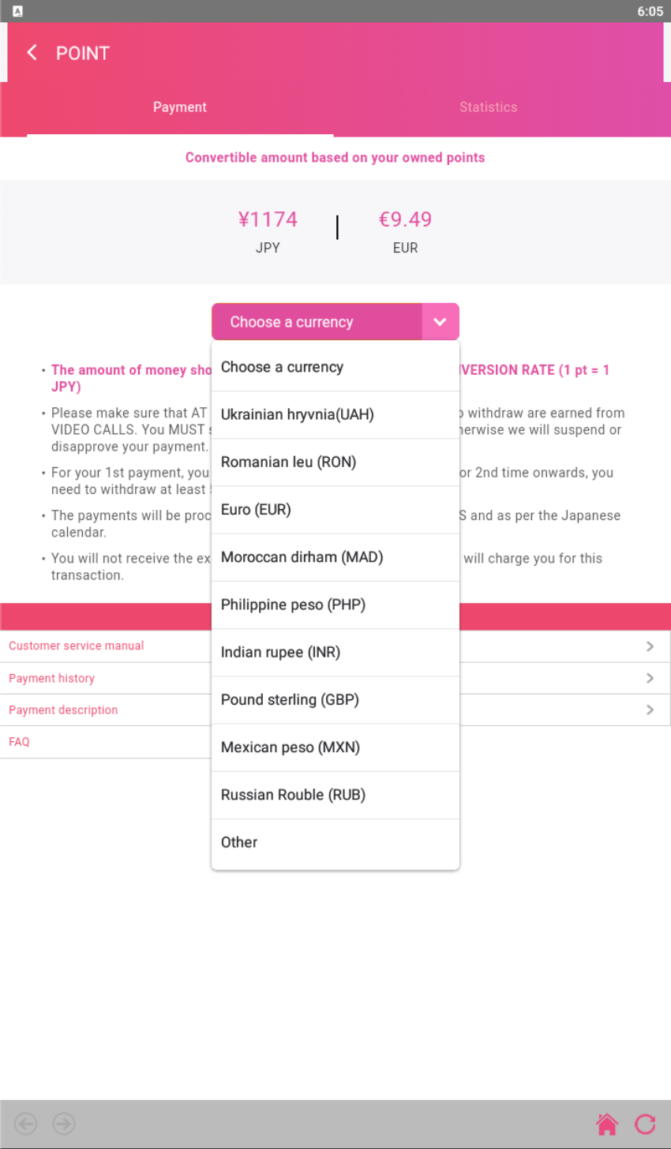Pick Philippine peso (PHP) currency
Viewport: 671px width, 1149px height.
[x=335, y=605]
